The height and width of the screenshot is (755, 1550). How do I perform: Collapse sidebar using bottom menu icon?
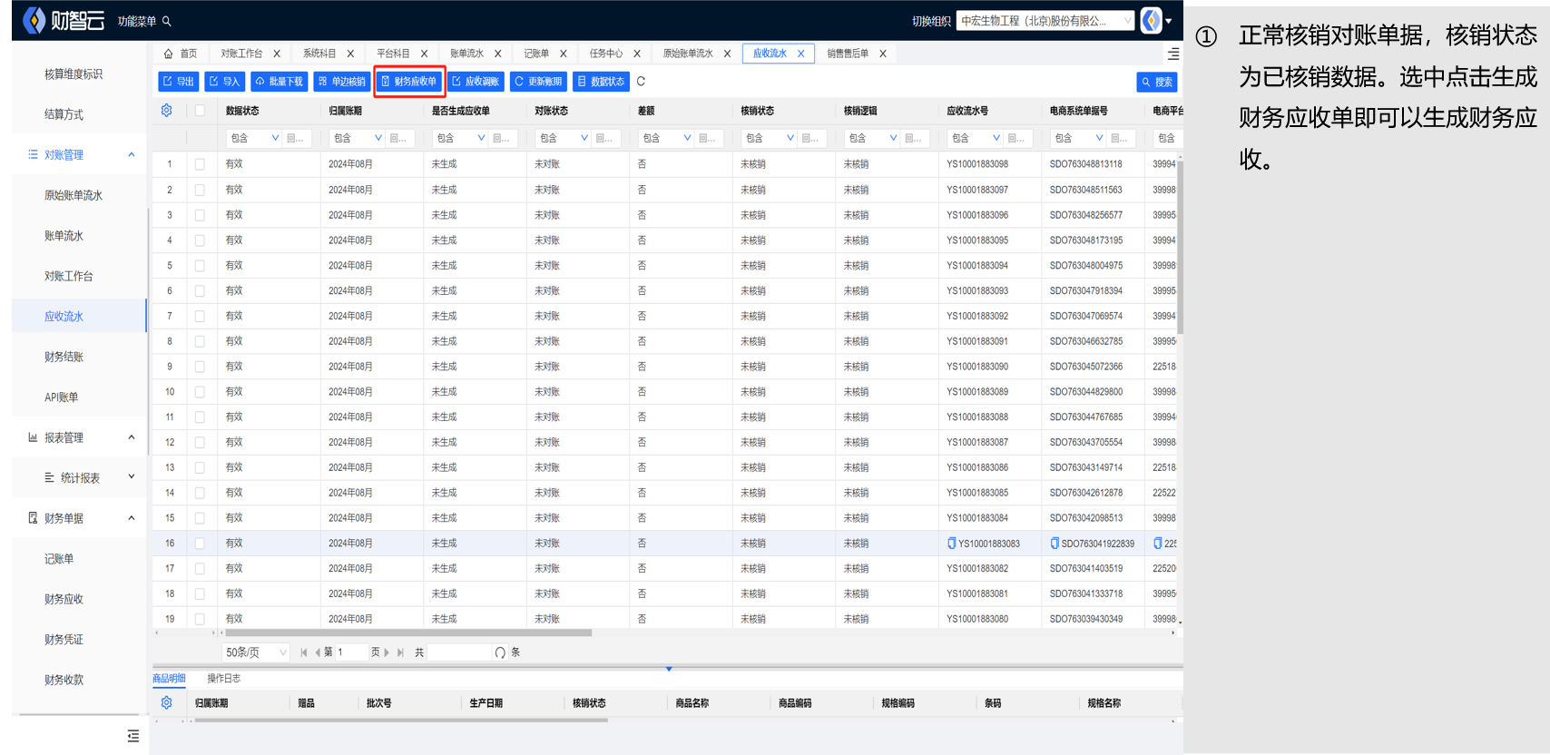click(133, 736)
